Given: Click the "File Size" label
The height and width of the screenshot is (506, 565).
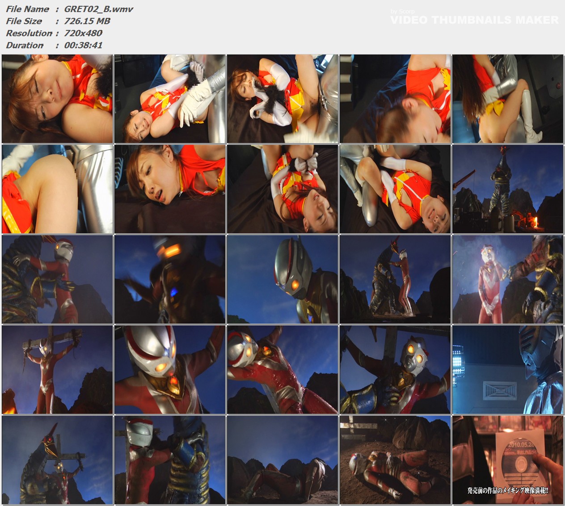Looking at the screenshot, I should [x=24, y=21].
